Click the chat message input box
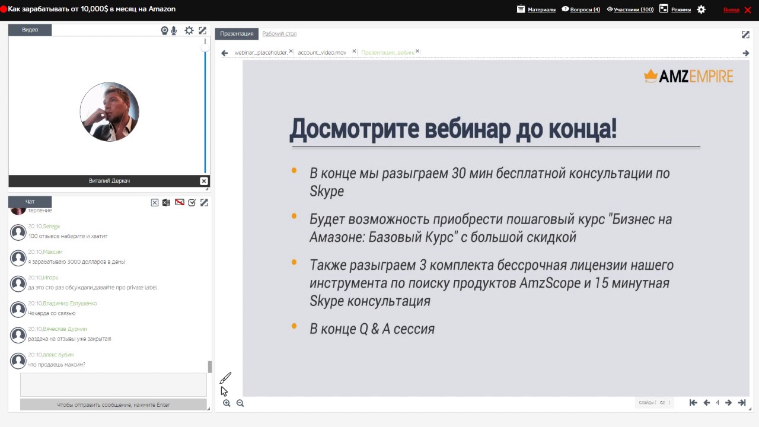This screenshot has height=427, width=759. point(113,385)
